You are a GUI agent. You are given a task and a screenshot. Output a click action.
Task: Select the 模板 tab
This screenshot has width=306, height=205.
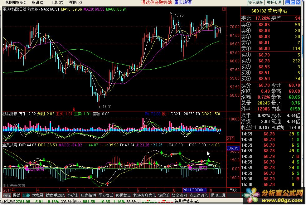tap(16, 195)
